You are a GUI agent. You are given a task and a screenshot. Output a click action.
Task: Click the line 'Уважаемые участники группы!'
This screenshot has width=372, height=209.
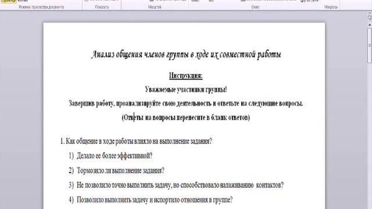coord(186,90)
